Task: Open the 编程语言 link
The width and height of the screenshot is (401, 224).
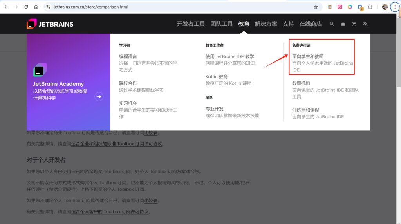Action: pos(128,56)
